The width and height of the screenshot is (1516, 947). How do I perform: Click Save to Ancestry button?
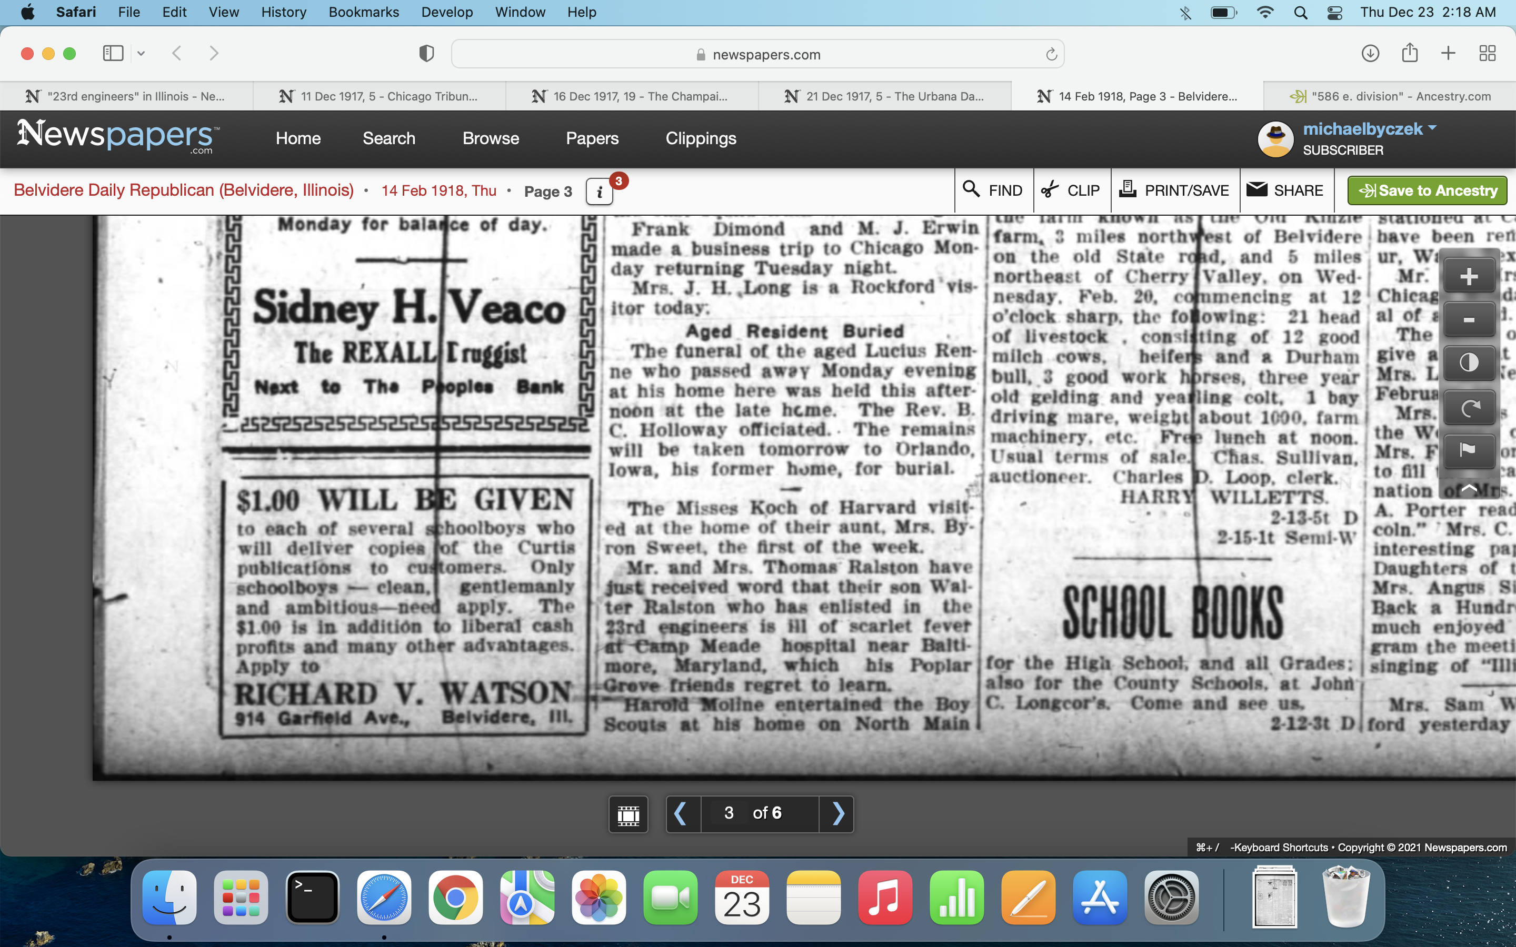point(1427,190)
